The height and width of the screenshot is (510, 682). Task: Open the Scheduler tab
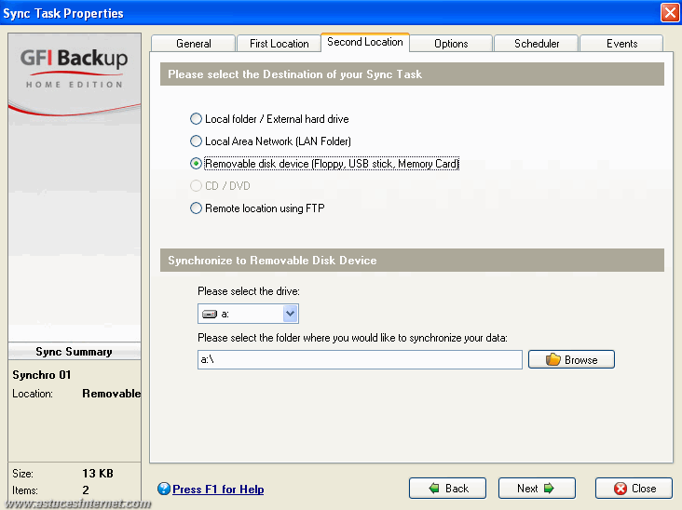point(537,44)
